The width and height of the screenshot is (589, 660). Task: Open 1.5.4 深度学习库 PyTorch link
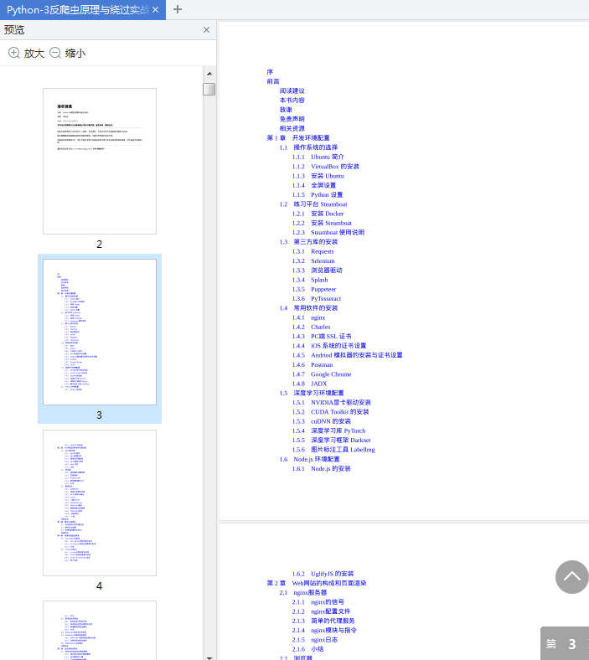329,431
